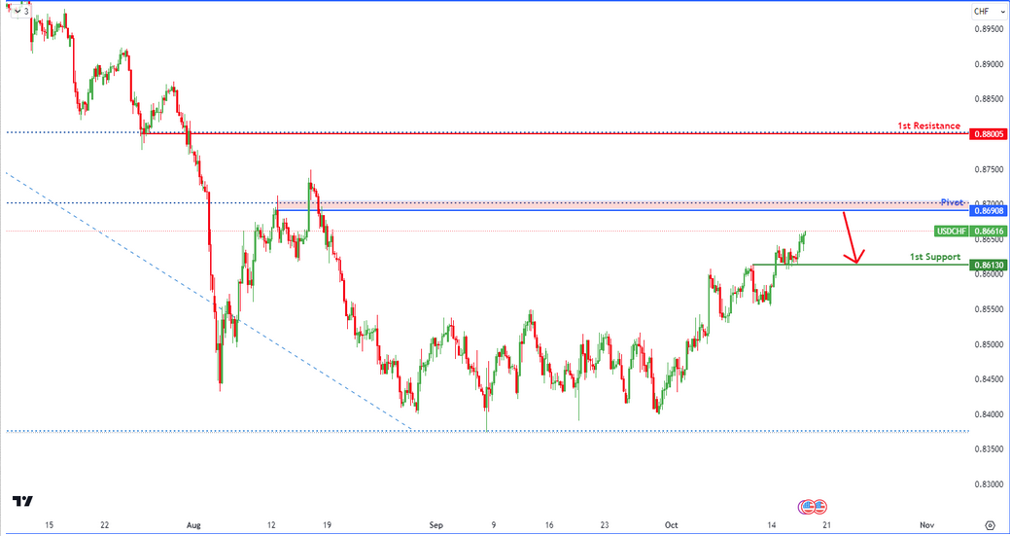Click the 0.85000 price axis label

[989, 344]
